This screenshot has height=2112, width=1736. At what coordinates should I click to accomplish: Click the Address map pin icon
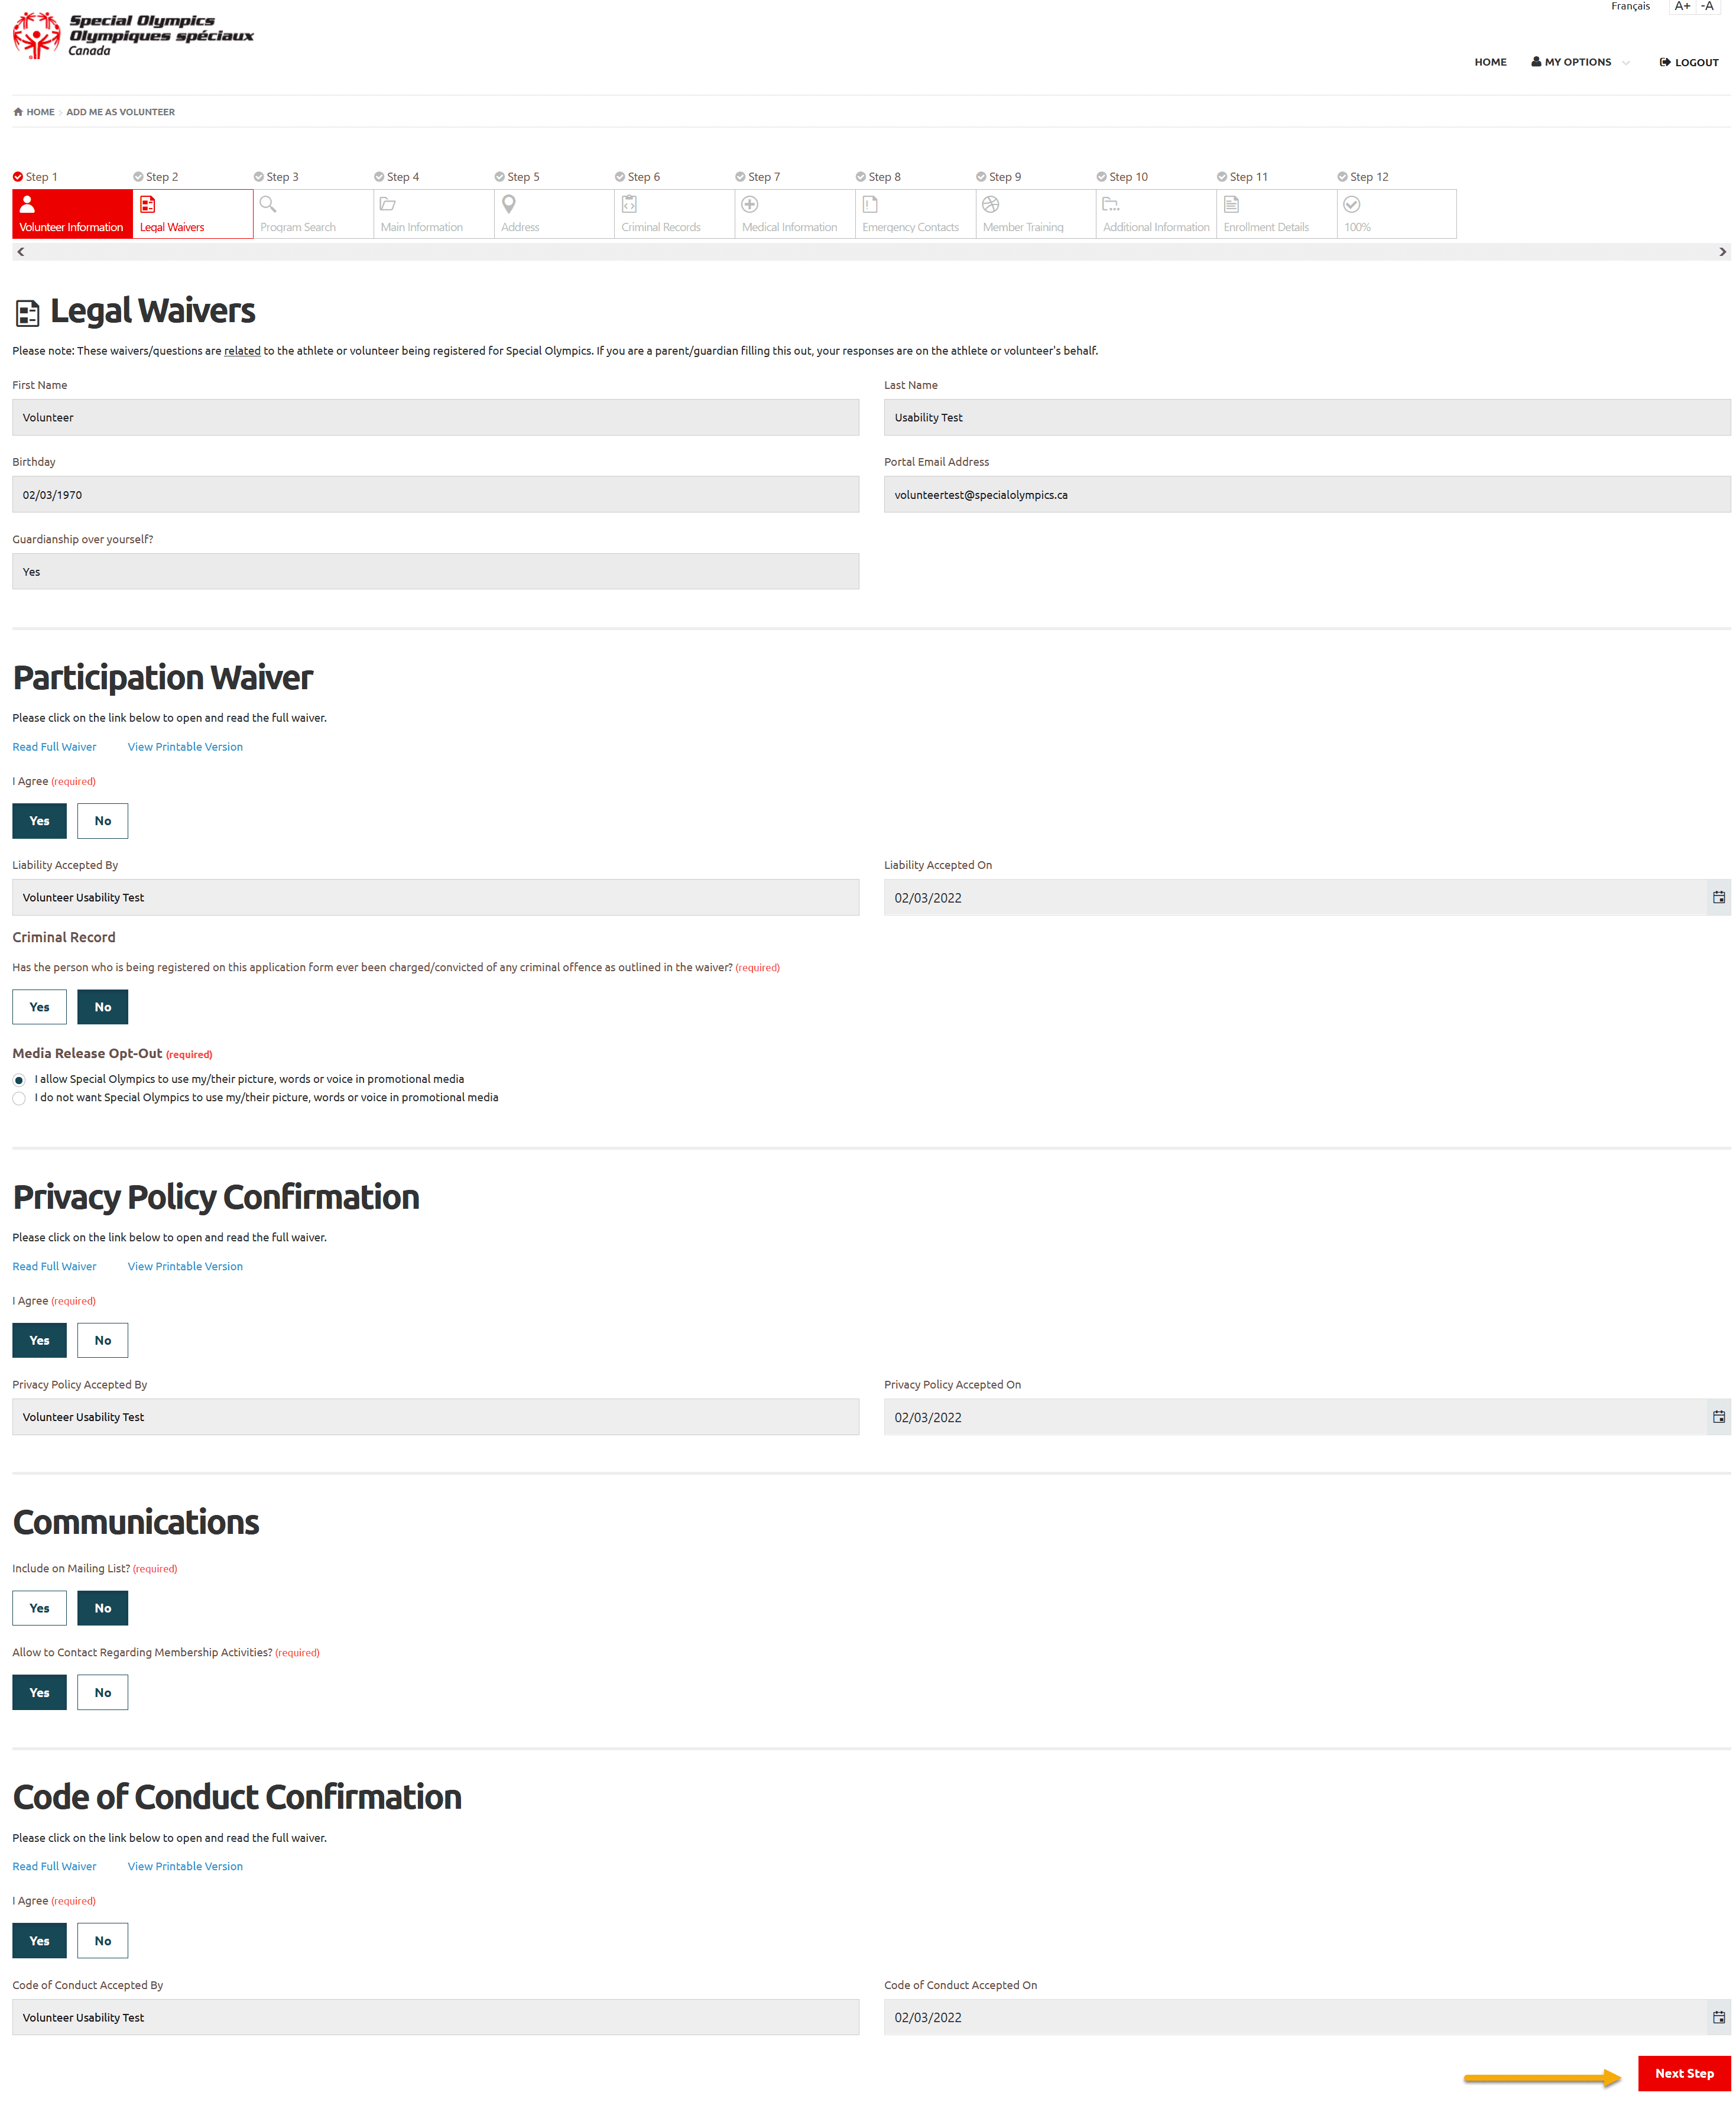(509, 204)
